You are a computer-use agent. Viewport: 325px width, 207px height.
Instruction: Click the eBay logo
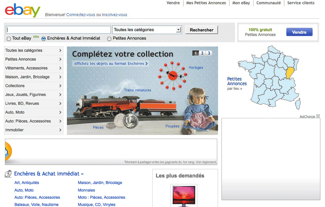click(x=23, y=10)
